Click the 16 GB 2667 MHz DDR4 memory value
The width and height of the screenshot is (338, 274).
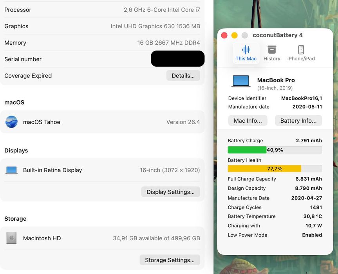168,43
